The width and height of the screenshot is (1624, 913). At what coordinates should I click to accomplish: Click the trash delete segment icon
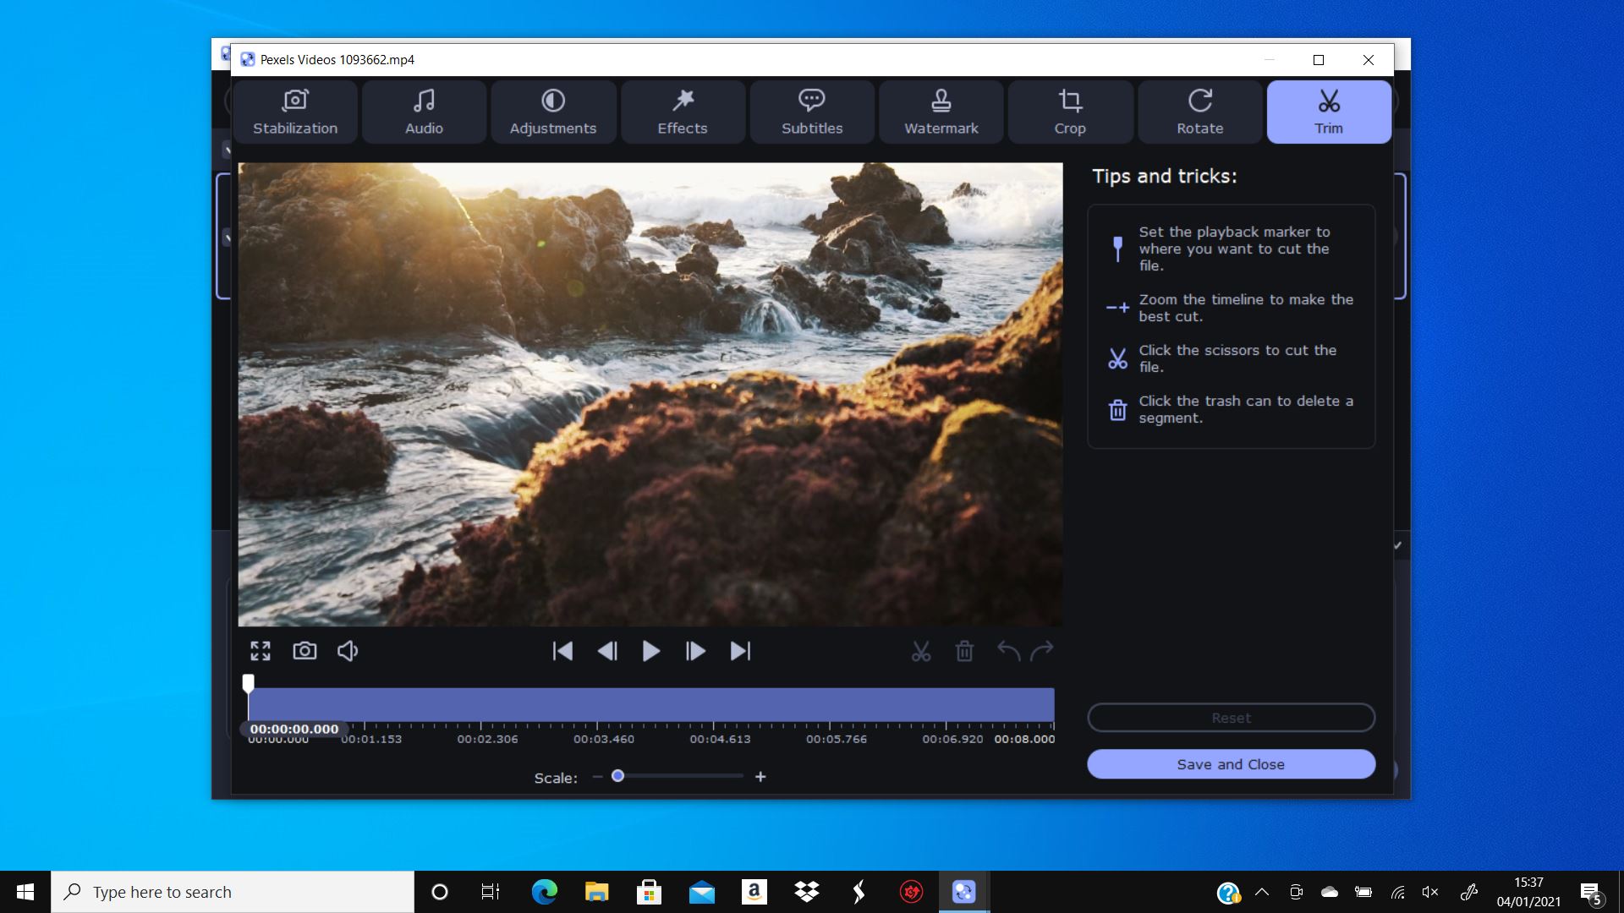click(963, 651)
